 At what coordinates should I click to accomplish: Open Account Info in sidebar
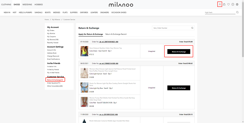(52, 50)
